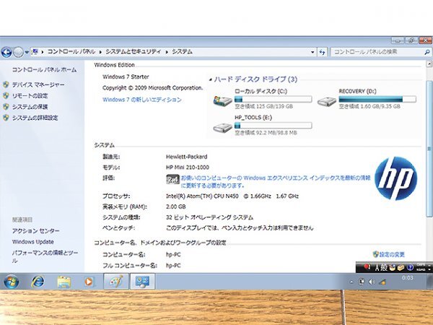The height and width of the screenshot is (325, 433).
Task: Click the vertical scrollbar up arrow
Action: 429,64
